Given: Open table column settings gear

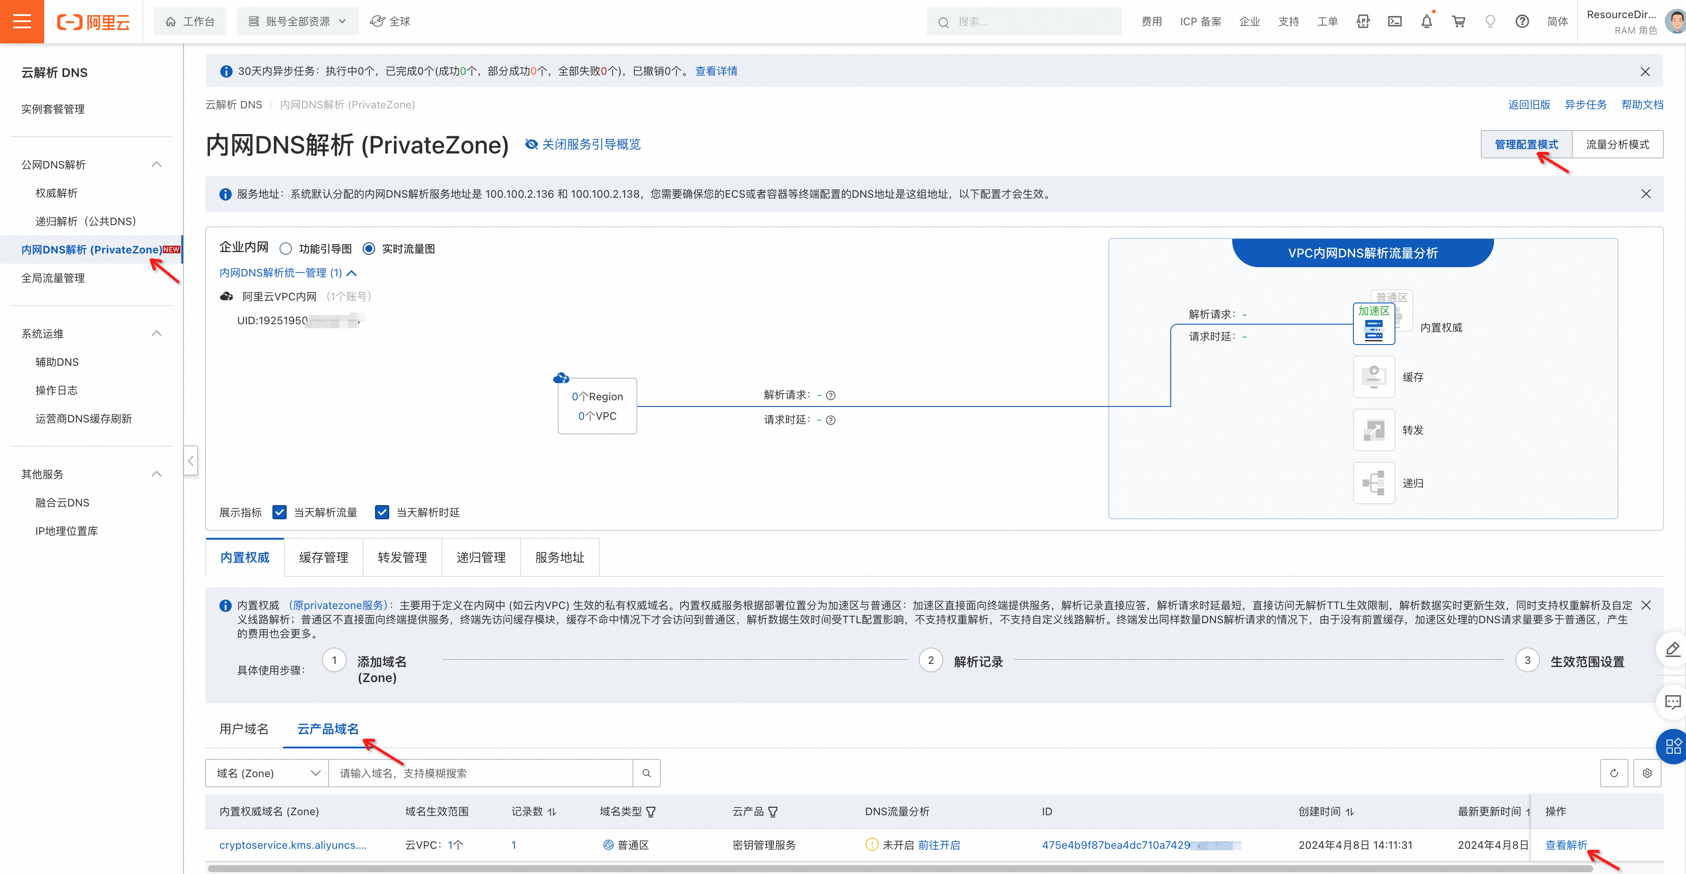Looking at the screenshot, I should (1648, 773).
